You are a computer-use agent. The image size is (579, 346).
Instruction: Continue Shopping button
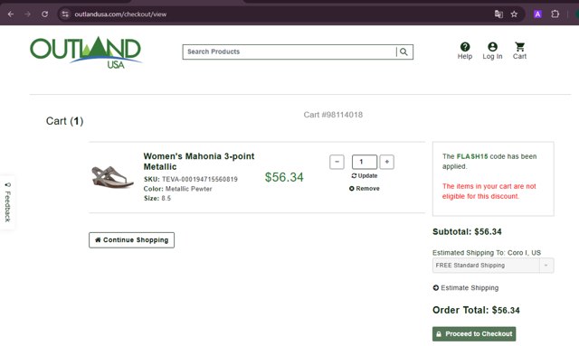131,240
